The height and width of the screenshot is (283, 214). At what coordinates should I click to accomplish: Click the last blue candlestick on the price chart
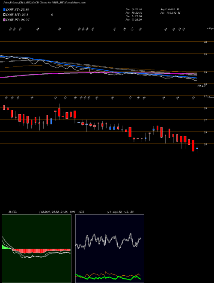pyautogui.click(x=197, y=148)
